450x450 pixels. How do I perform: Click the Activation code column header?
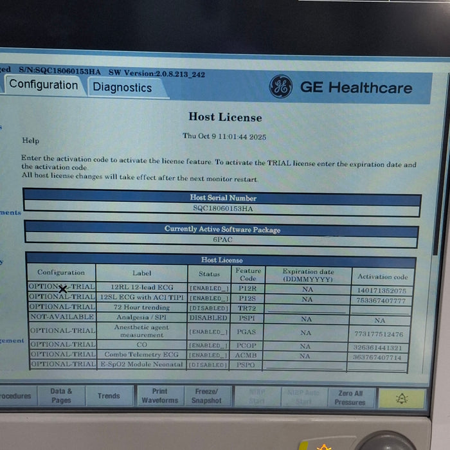pos(382,276)
